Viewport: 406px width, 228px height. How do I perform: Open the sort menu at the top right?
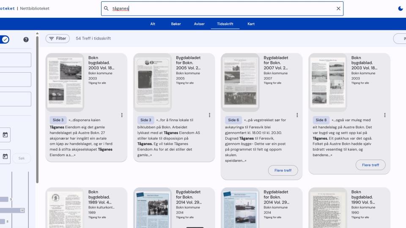coord(400,38)
